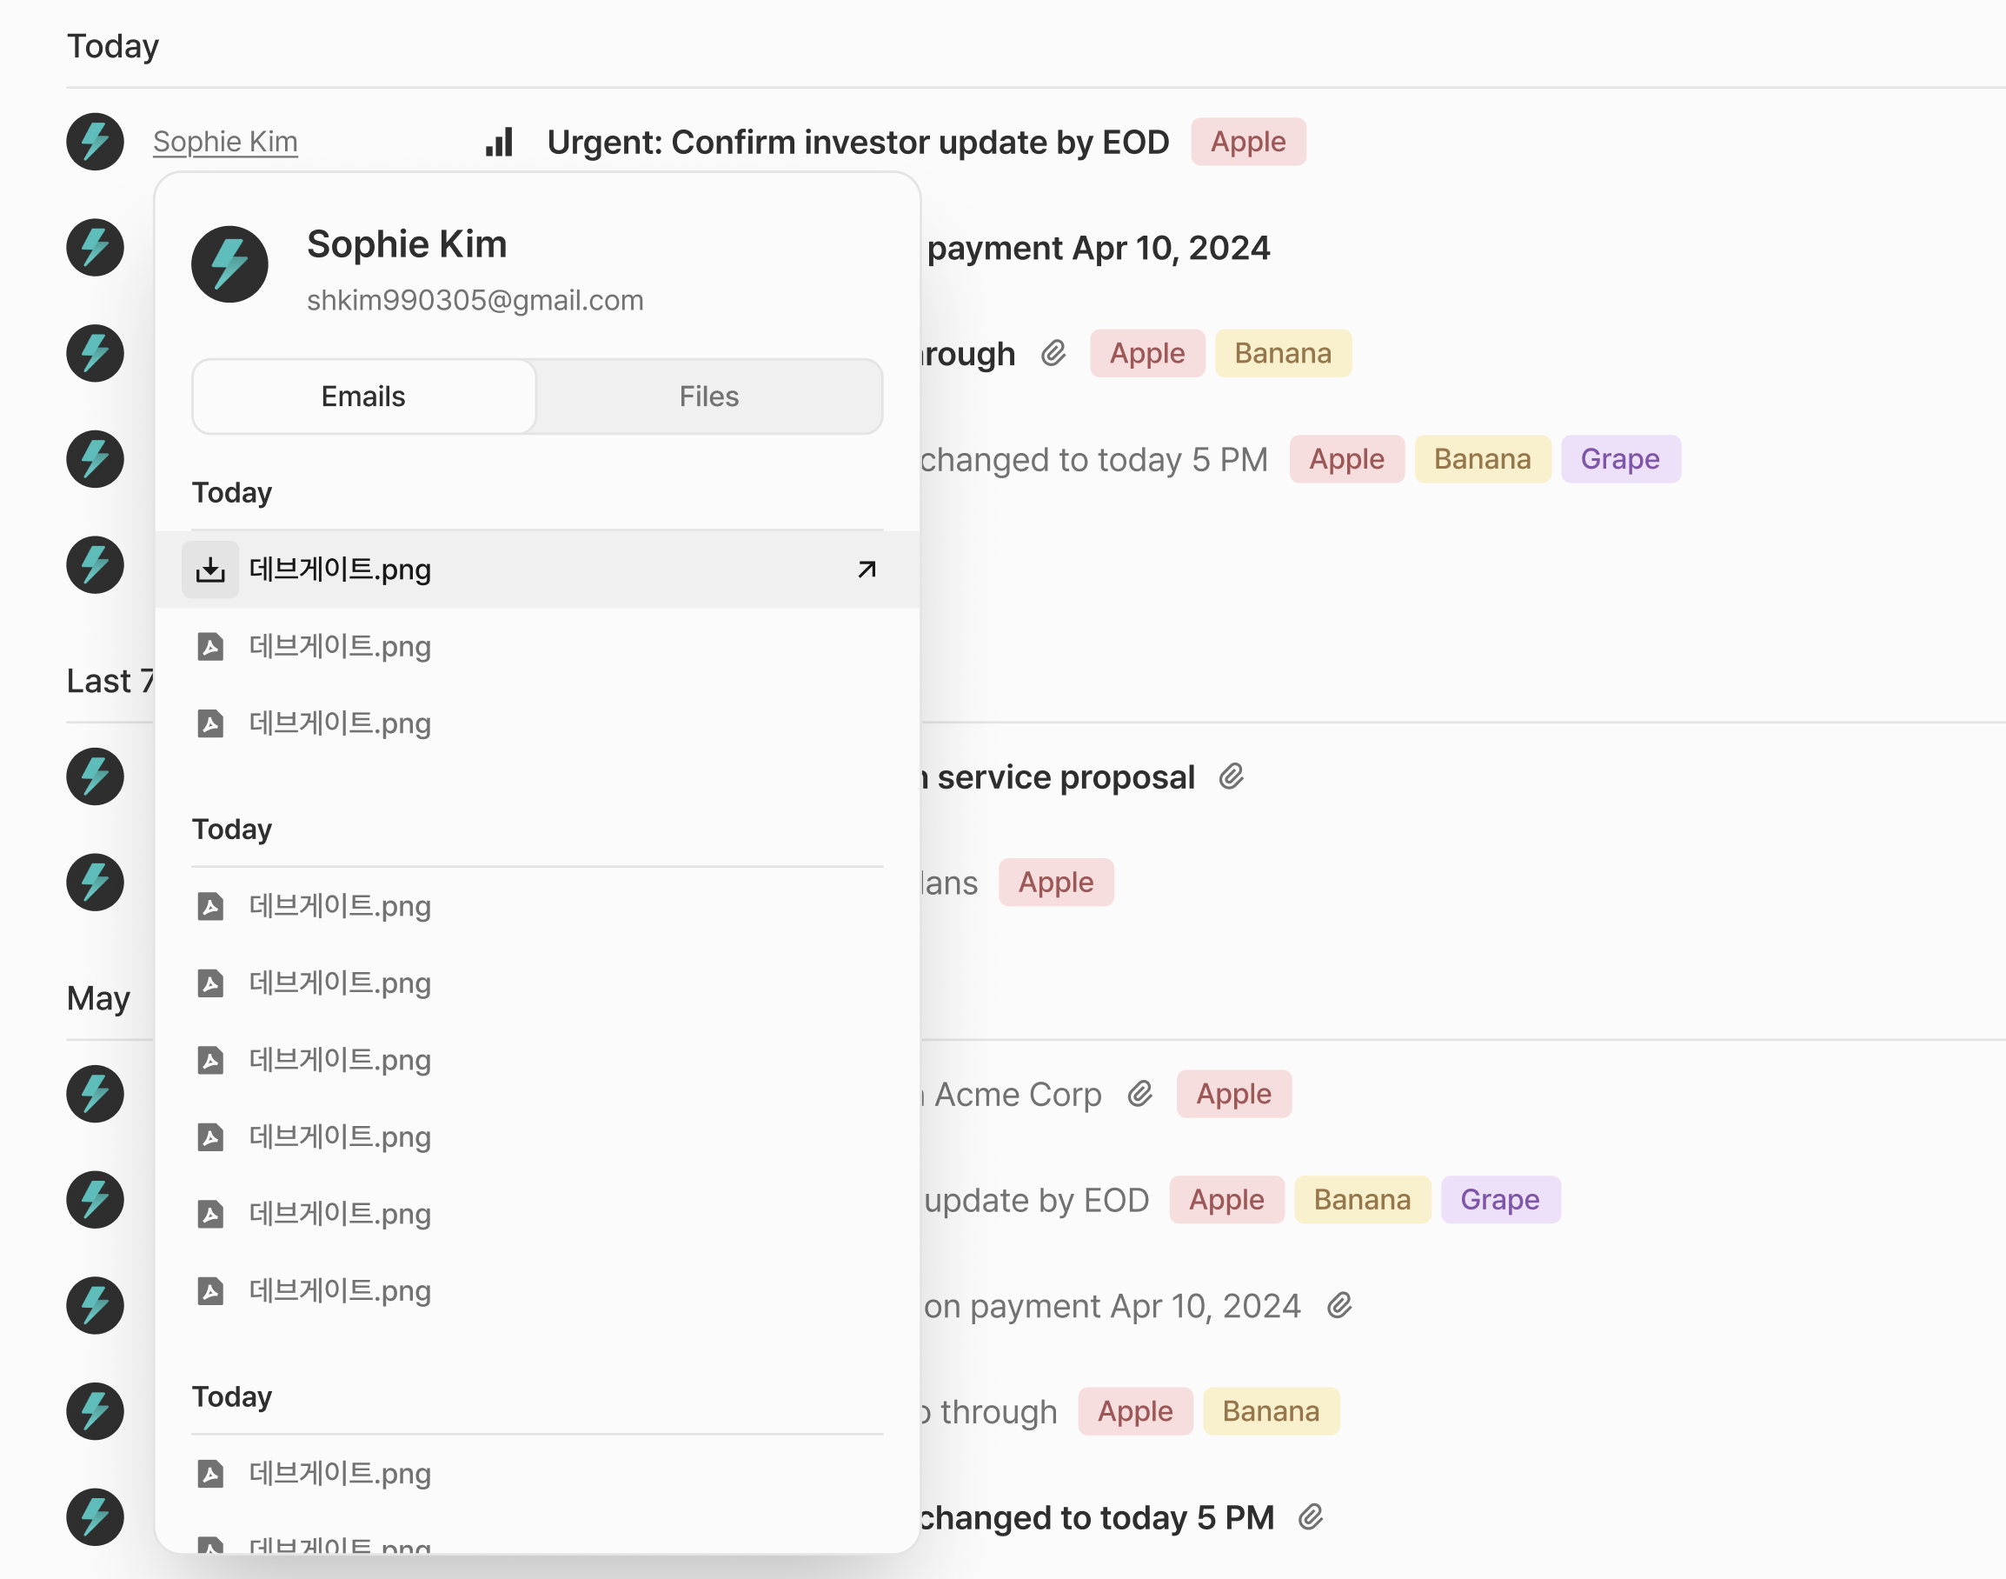Switch to the Files tab
2006x1579 pixels.
[x=708, y=396]
